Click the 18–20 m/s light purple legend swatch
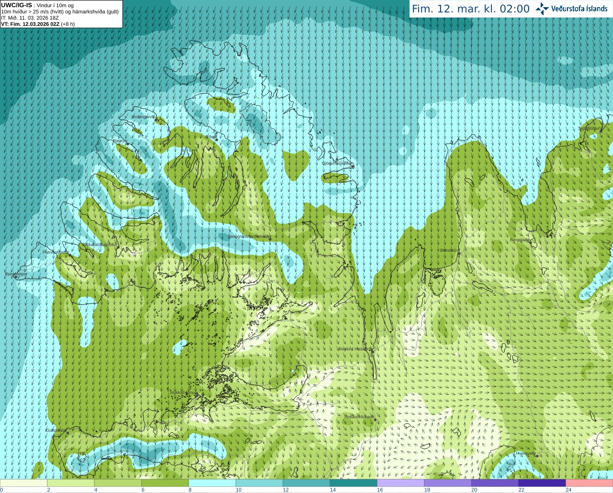Viewport: 613px width, 493px height. [x=448, y=482]
